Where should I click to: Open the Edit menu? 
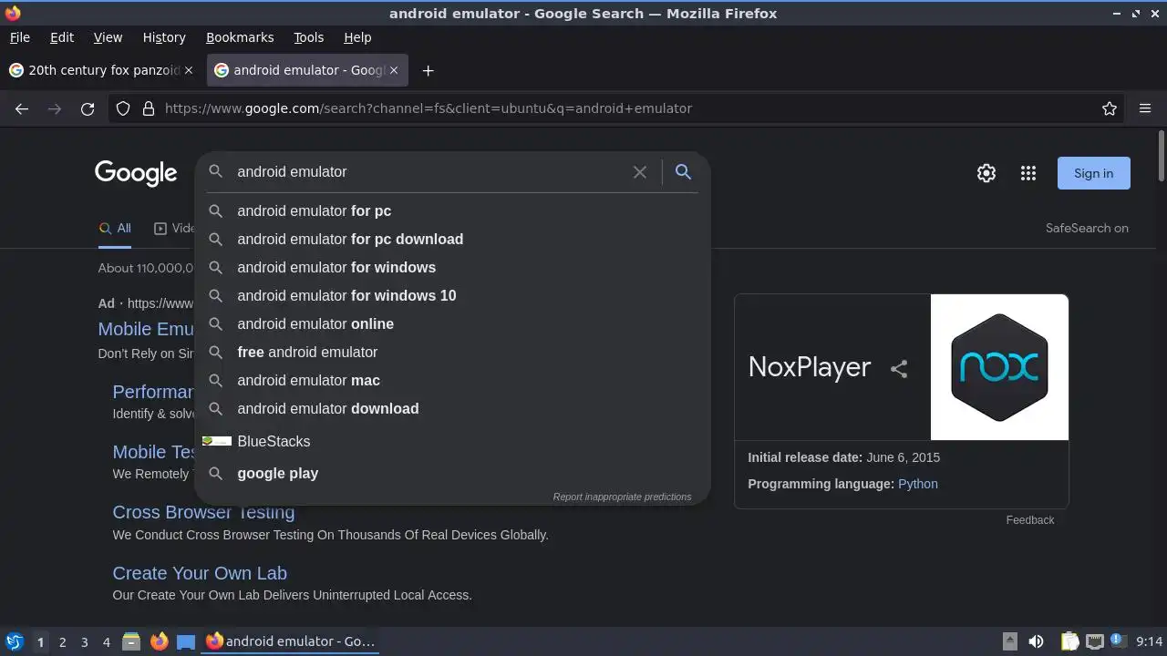tap(62, 37)
